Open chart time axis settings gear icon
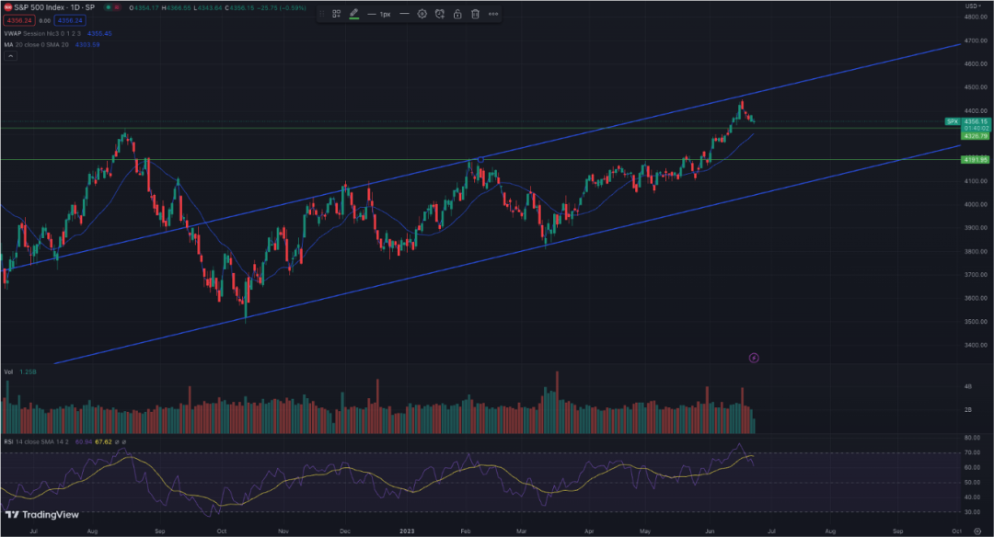 click(x=977, y=531)
